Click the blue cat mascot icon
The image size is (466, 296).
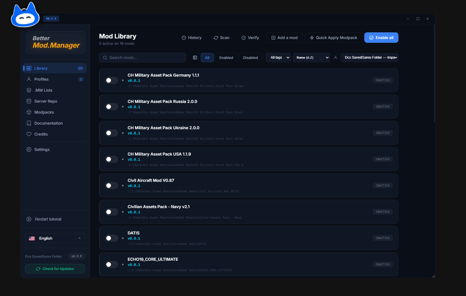point(25,15)
